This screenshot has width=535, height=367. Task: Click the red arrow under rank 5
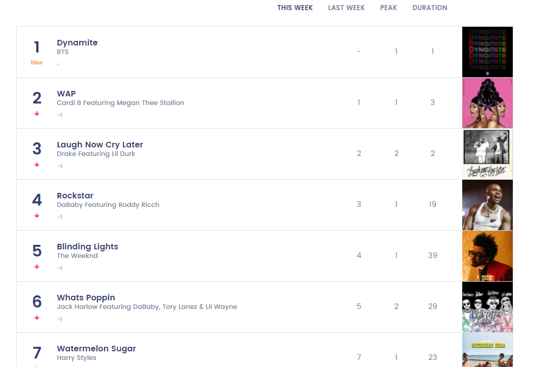click(x=37, y=267)
